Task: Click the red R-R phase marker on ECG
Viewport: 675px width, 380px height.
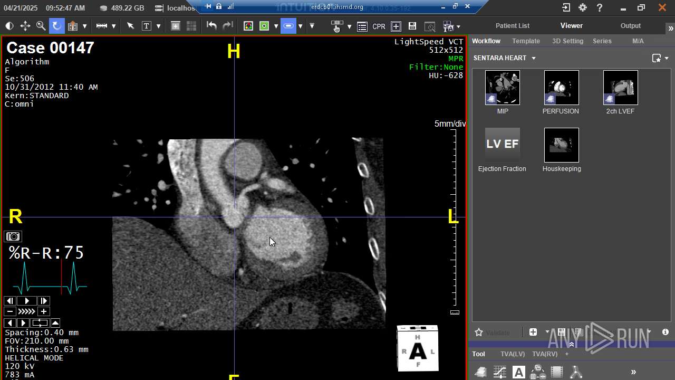Action: 62,278
